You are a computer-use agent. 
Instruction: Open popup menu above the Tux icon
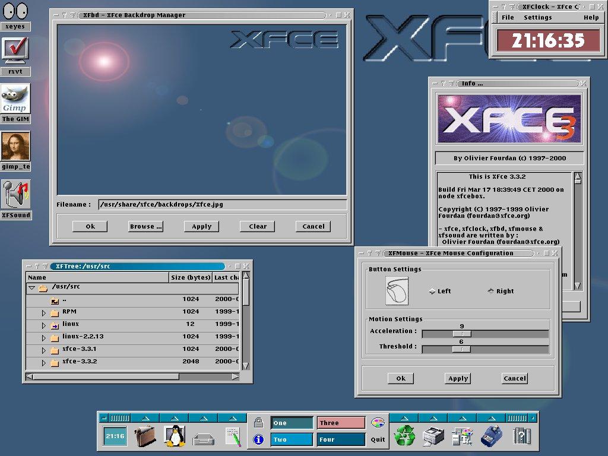click(x=175, y=418)
